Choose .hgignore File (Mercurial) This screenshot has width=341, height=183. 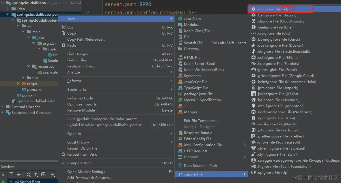[x=295, y=100]
